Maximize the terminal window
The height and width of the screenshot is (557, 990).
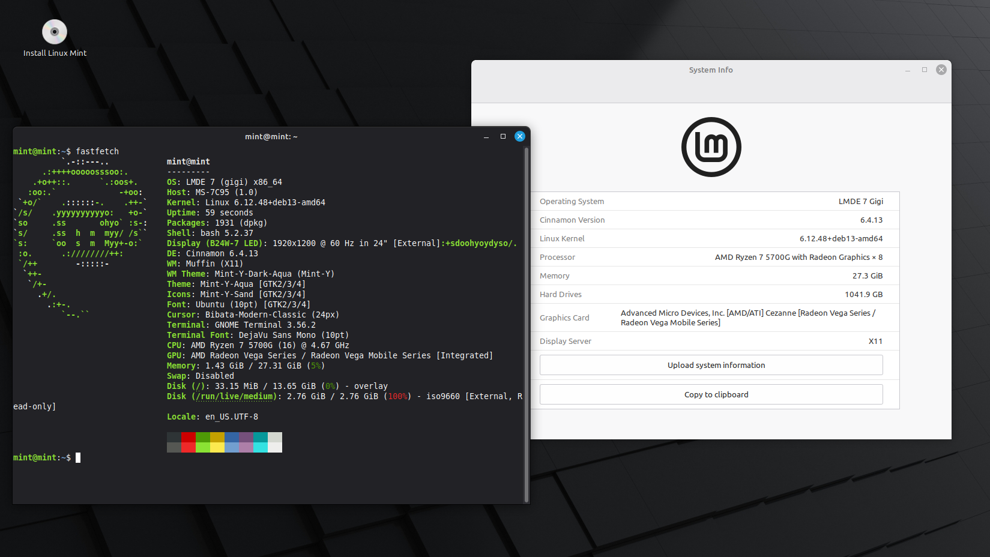pyautogui.click(x=503, y=136)
